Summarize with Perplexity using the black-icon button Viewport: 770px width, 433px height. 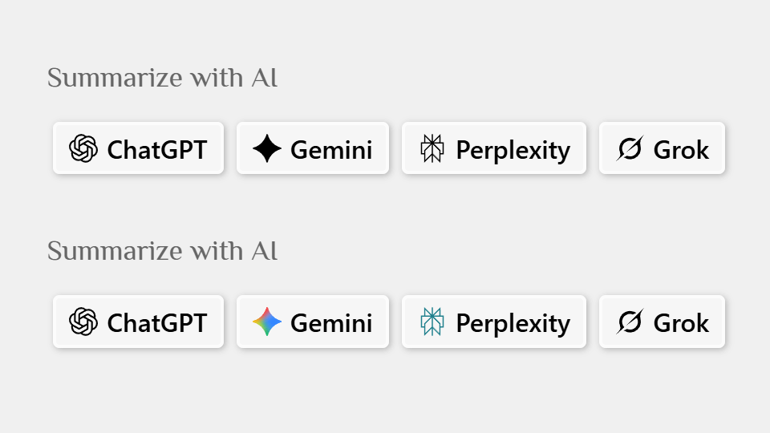click(494, 149)
